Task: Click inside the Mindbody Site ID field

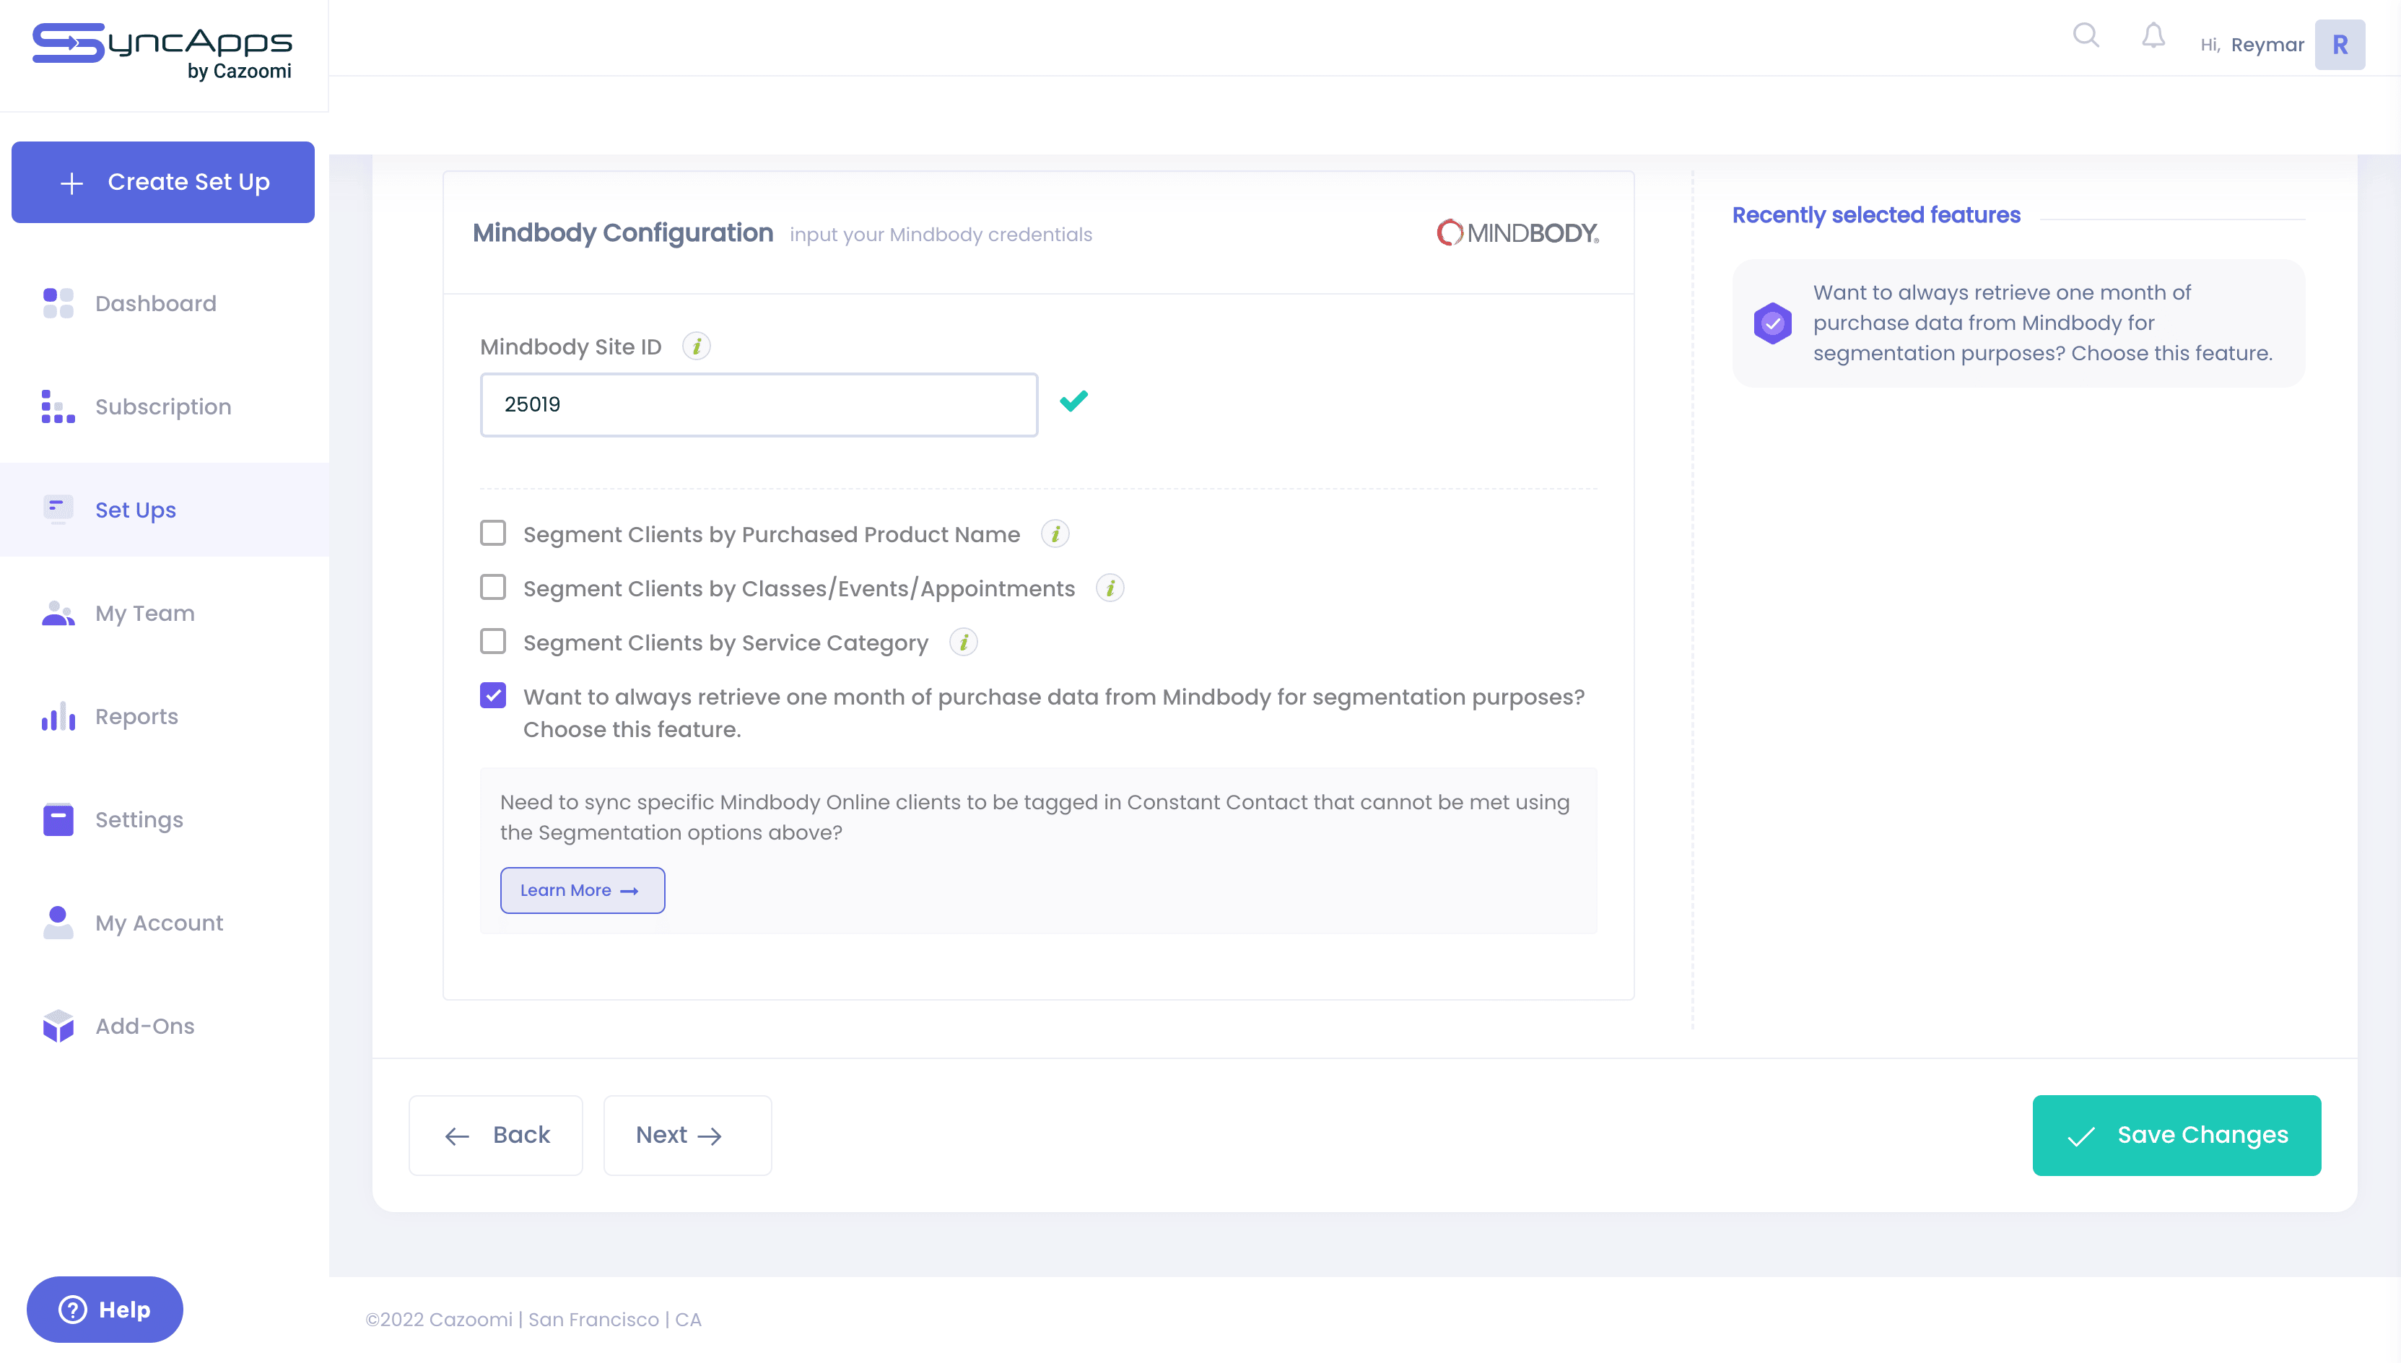Action: tap(758, 404)
